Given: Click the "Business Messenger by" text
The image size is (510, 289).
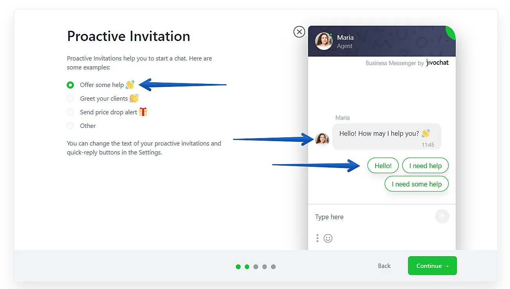Looking at the screenshot, I should coord(394,63).
